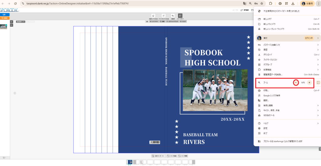321x166 pixels.
Task: Enter fullscreen via zoom row icon
Action: pyautogui.click(x=318, y=83)
